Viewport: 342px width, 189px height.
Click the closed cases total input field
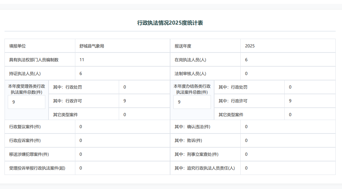[192, 102]
